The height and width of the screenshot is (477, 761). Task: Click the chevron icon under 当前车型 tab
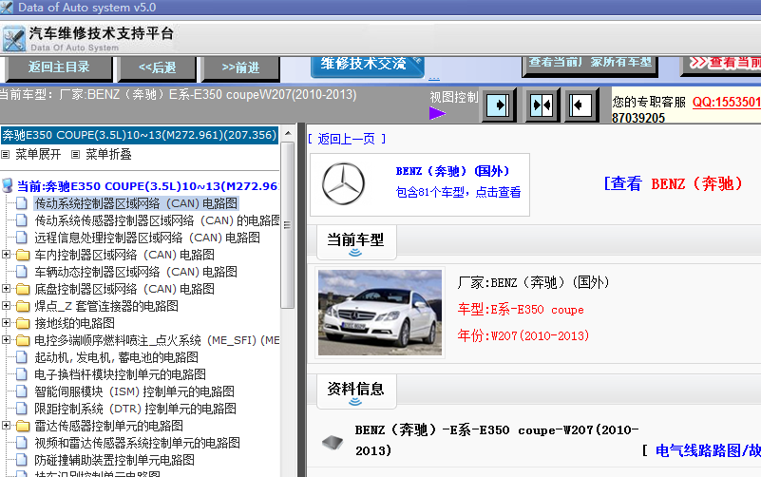pos(355,253)
